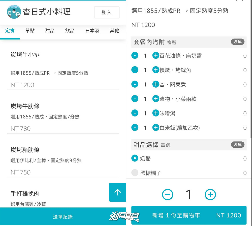Add one more 味噌湯

click(x=156, y=114)
